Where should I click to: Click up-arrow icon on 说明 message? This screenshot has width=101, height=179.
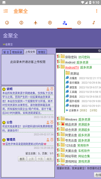[x=52, y=89]
